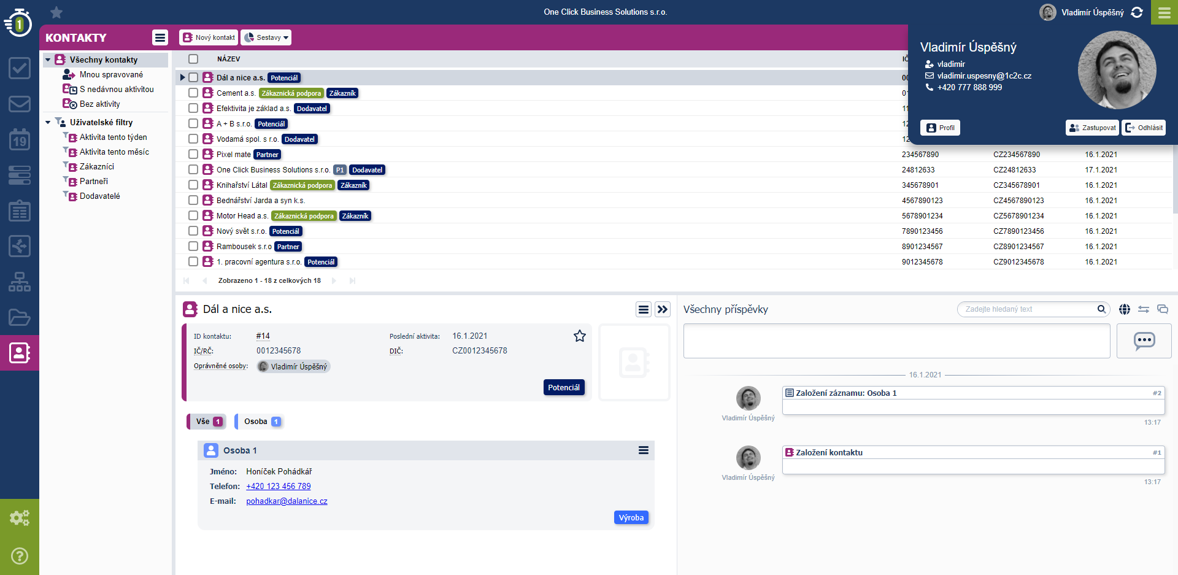Select S nedávnou aktivitou filter
Viewport: 1178px width, 575px height.
click(117, 89)
